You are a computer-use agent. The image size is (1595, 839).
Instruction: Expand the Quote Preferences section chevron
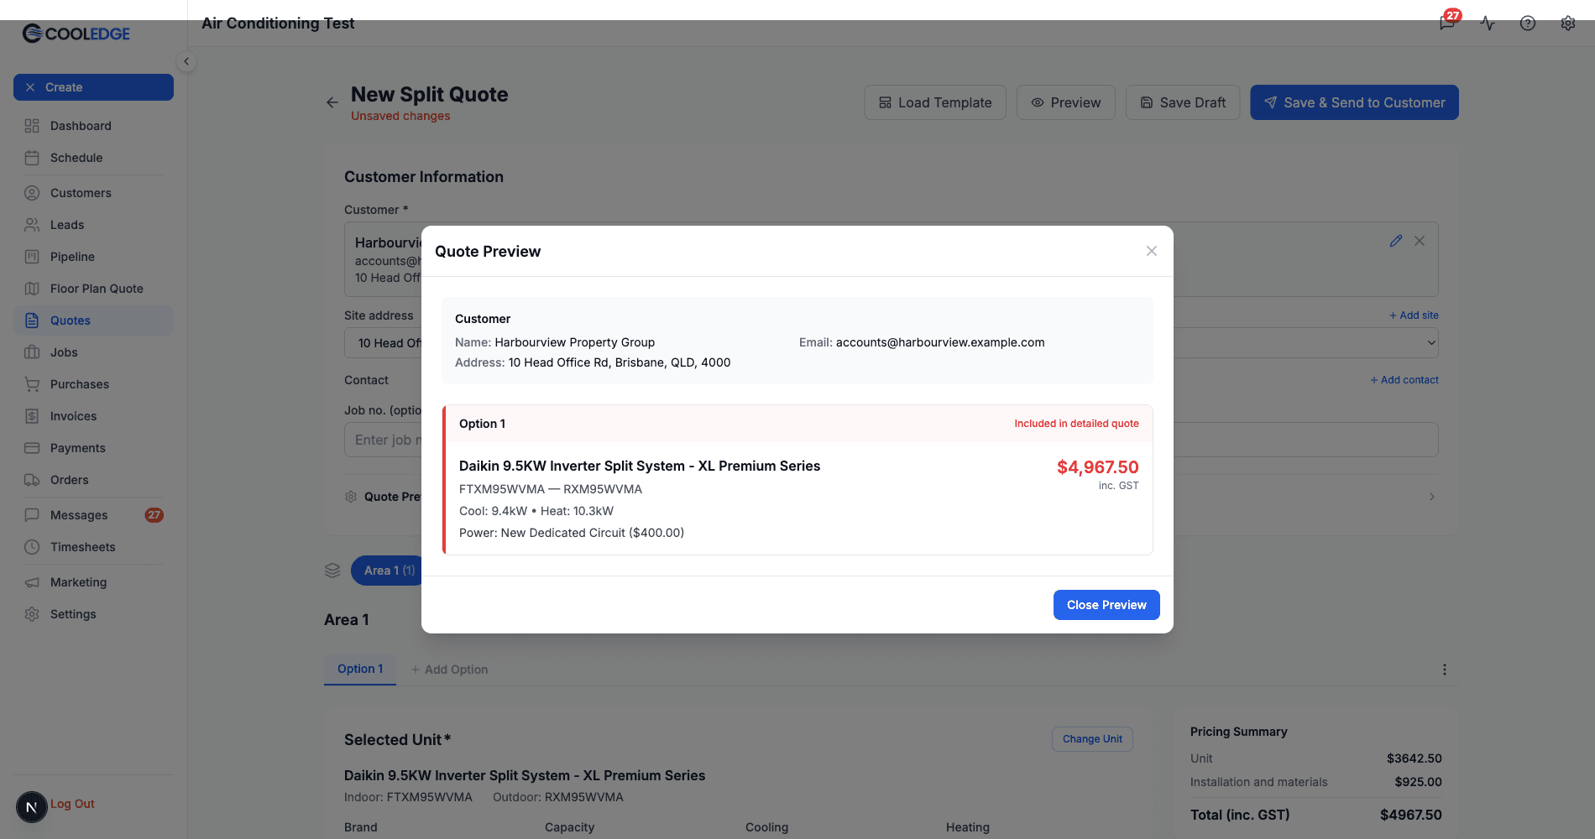point(1432,497)
